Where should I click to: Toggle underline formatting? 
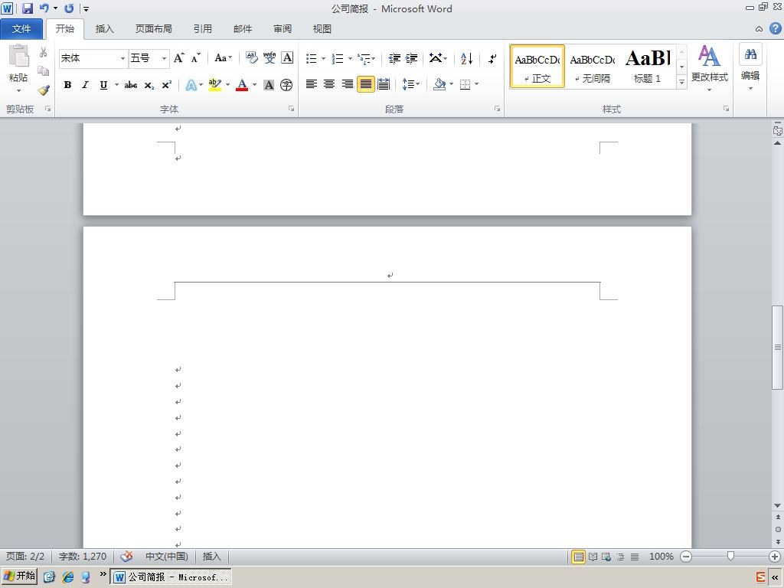click(x=103, y=85)
